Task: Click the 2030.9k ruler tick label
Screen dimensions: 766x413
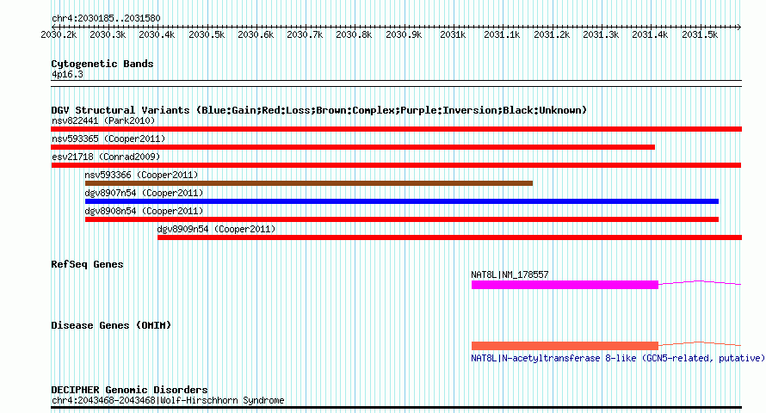Action: [404, 34]
